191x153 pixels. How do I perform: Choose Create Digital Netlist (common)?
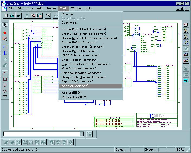tap(83, 29)
